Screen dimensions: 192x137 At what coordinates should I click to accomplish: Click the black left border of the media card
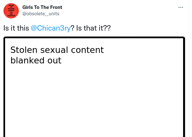(x=5, y=89)
